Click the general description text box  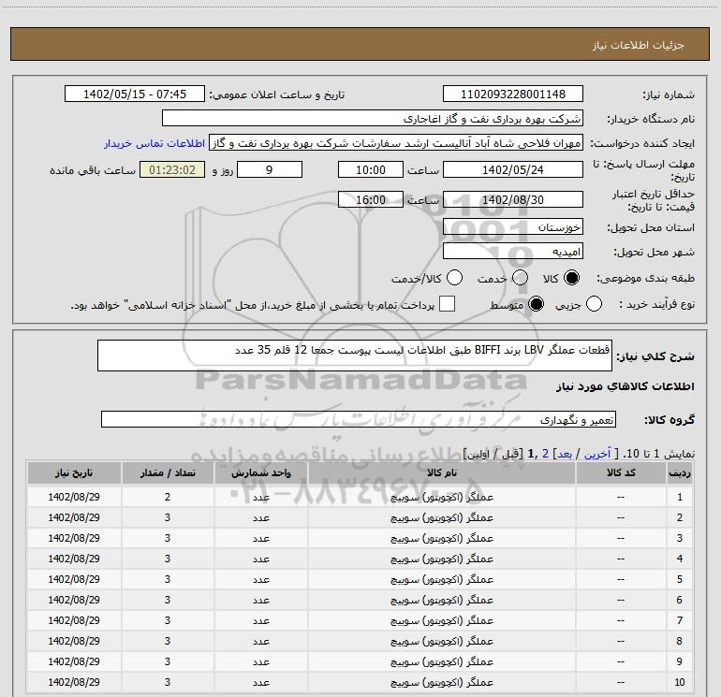[355, 356]
